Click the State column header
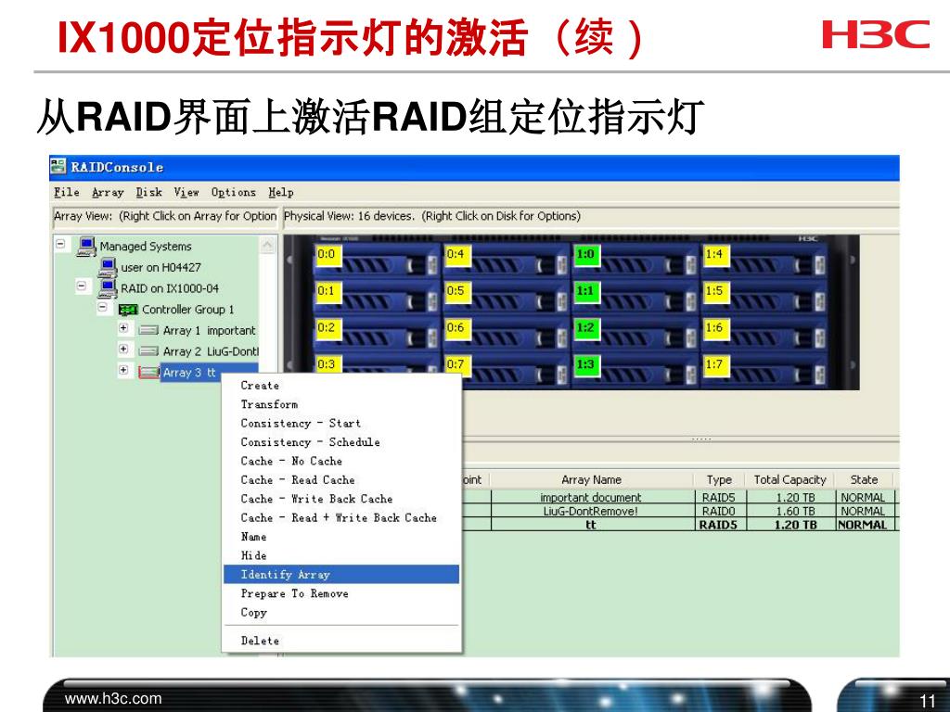 pyautogui.click(x=864, y=479)
